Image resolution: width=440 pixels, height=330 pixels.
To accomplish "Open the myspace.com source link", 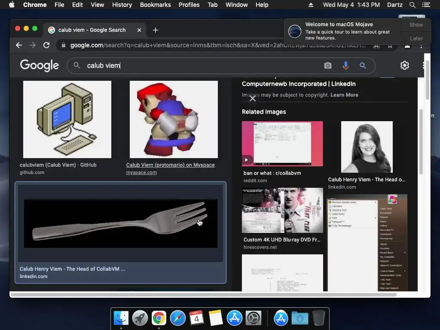I will click(x=141, y=172).
